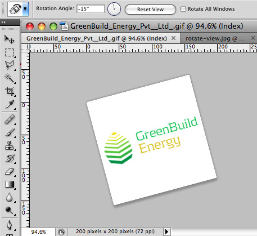Click the red close window button
This screenshot has width=257, height=236.
(x=30, y=26)
